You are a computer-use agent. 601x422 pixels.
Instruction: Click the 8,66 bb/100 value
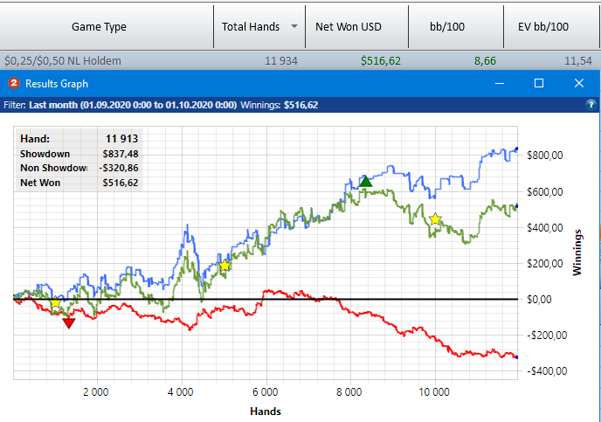click(485, 61)
